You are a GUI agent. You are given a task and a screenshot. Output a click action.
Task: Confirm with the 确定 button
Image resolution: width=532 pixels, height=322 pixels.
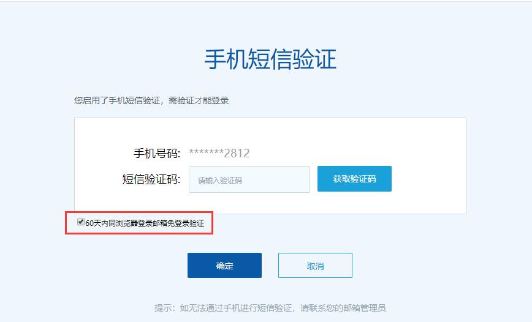[x=224, y=266]
